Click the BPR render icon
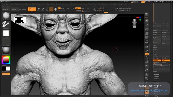 147,14
